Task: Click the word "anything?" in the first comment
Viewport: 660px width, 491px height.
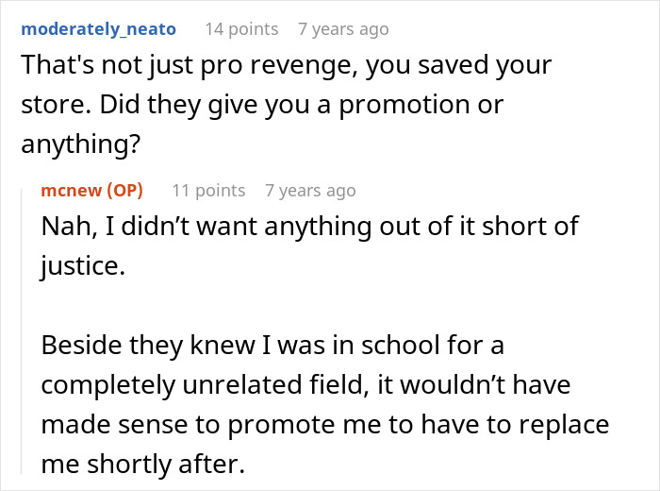Action: point(80,144)
